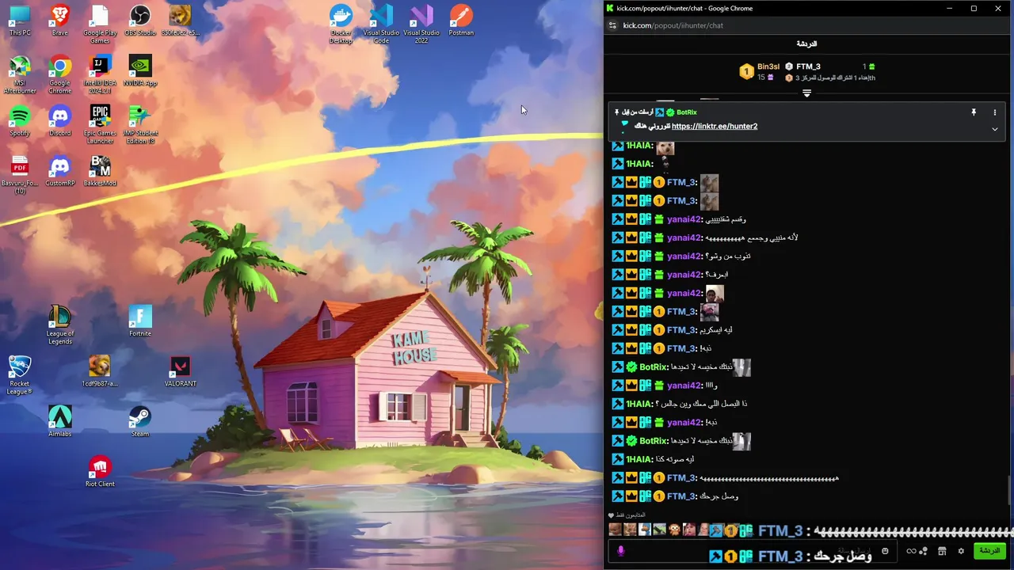Open 1cdf9b87 image file on desktop
Screen dimensions: 1014x570
point(100,371)
